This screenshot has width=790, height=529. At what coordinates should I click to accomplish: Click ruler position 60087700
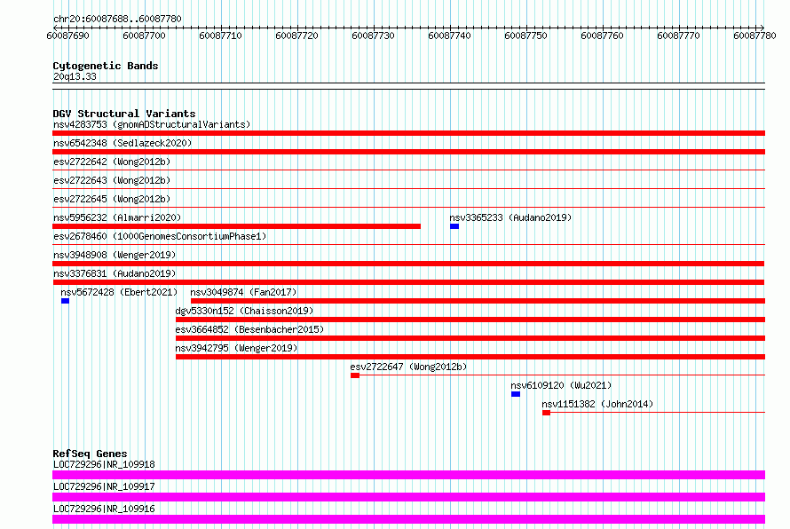144,36
